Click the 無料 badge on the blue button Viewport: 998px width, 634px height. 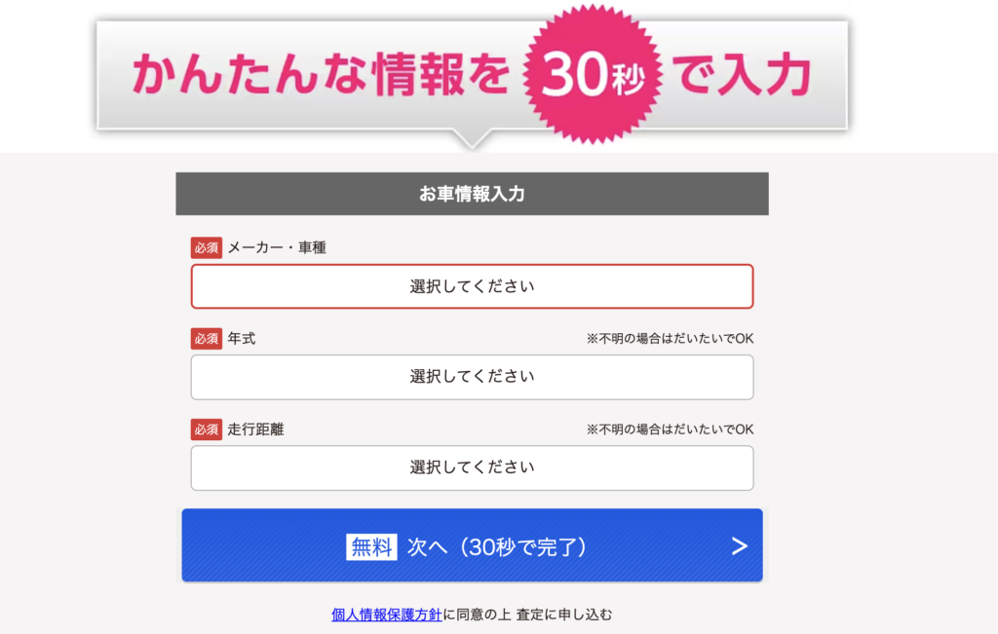[x=371, y=547]
